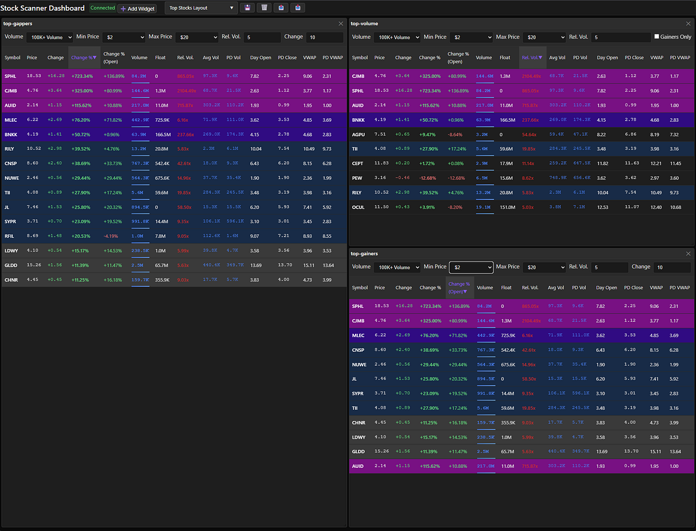Delete layout with the trash bin icon
The width and height of the screenshot is (696, 531).
pos(264,8)
